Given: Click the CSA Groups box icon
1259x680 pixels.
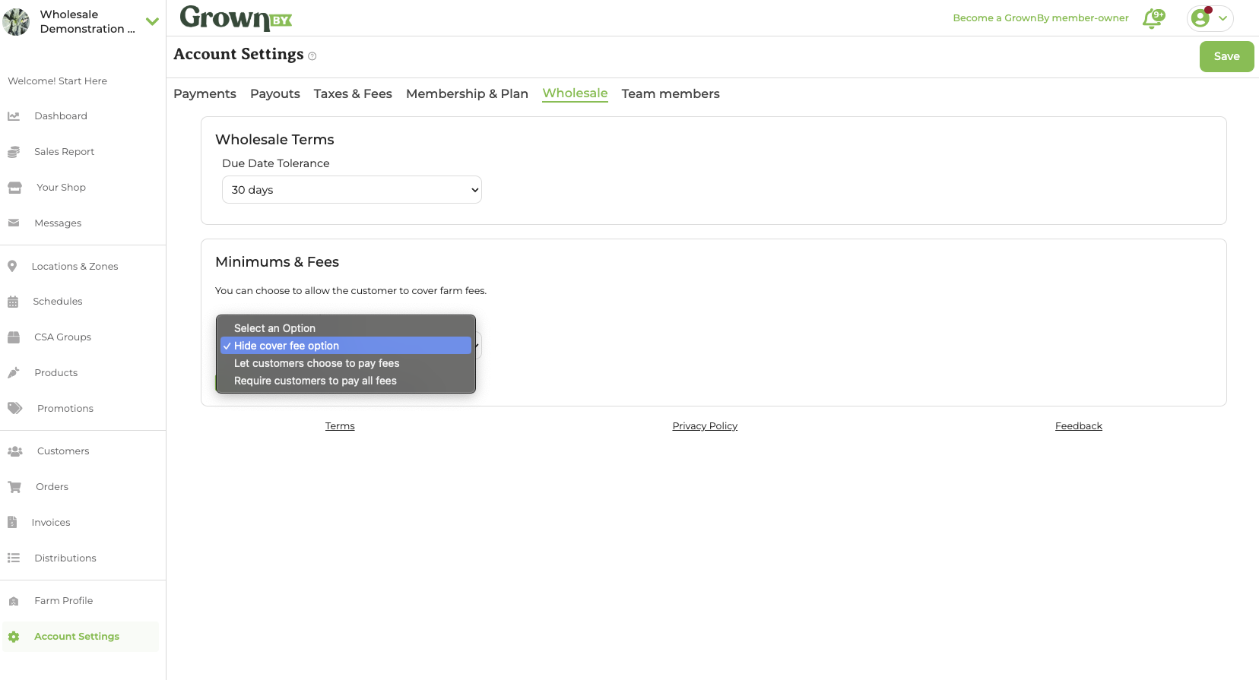Looking at the screenshot, I should [14, 337].
